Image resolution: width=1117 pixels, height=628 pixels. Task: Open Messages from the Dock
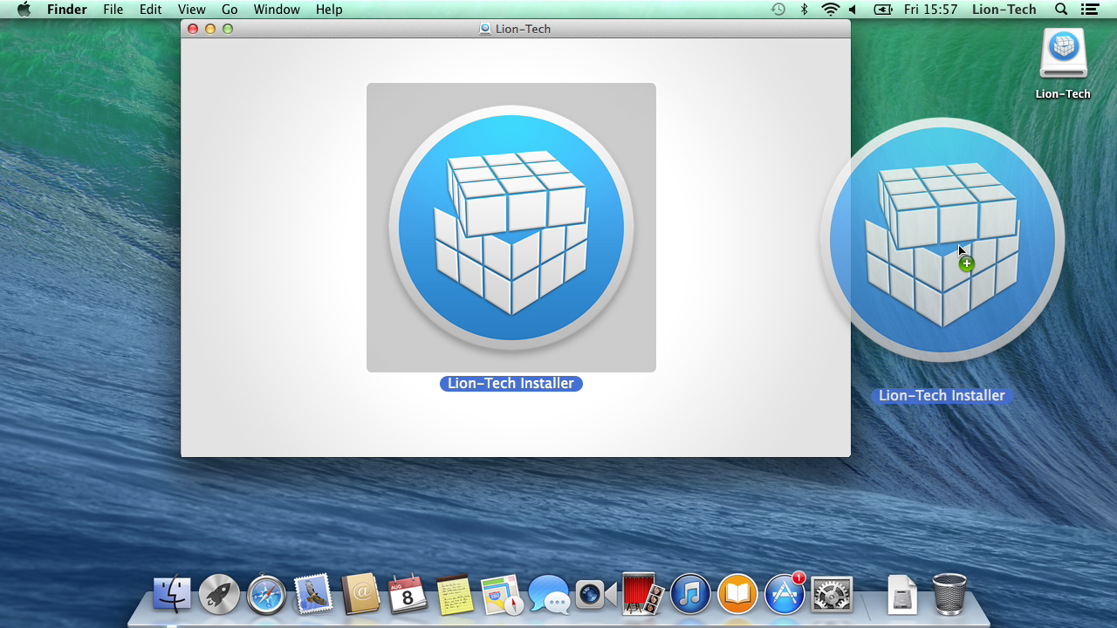pos(549,595)
